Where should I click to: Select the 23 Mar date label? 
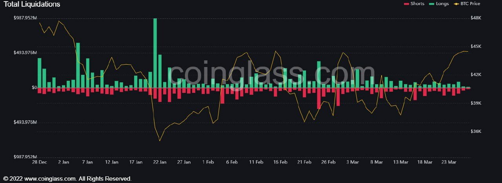pyautogui.click(x=449, y=162)
